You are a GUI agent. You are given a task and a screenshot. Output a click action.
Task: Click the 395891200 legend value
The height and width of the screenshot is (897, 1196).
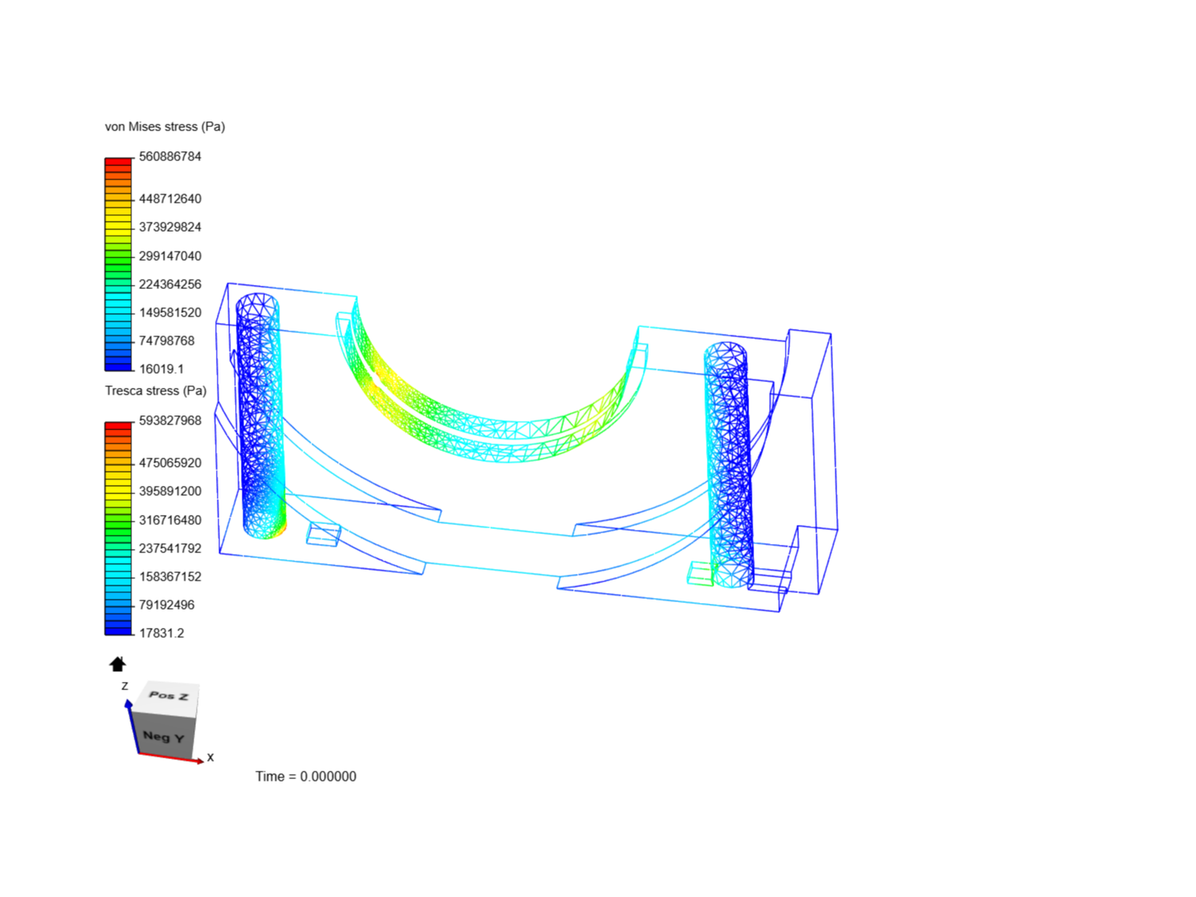pyautogui.click(x=170, y=491)
